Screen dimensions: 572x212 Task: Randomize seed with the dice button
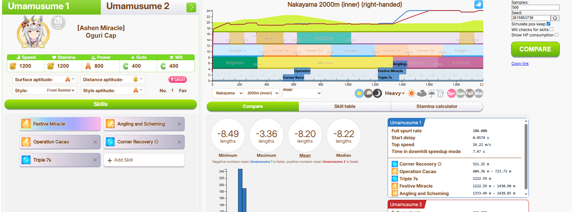(x=555, y=18)
